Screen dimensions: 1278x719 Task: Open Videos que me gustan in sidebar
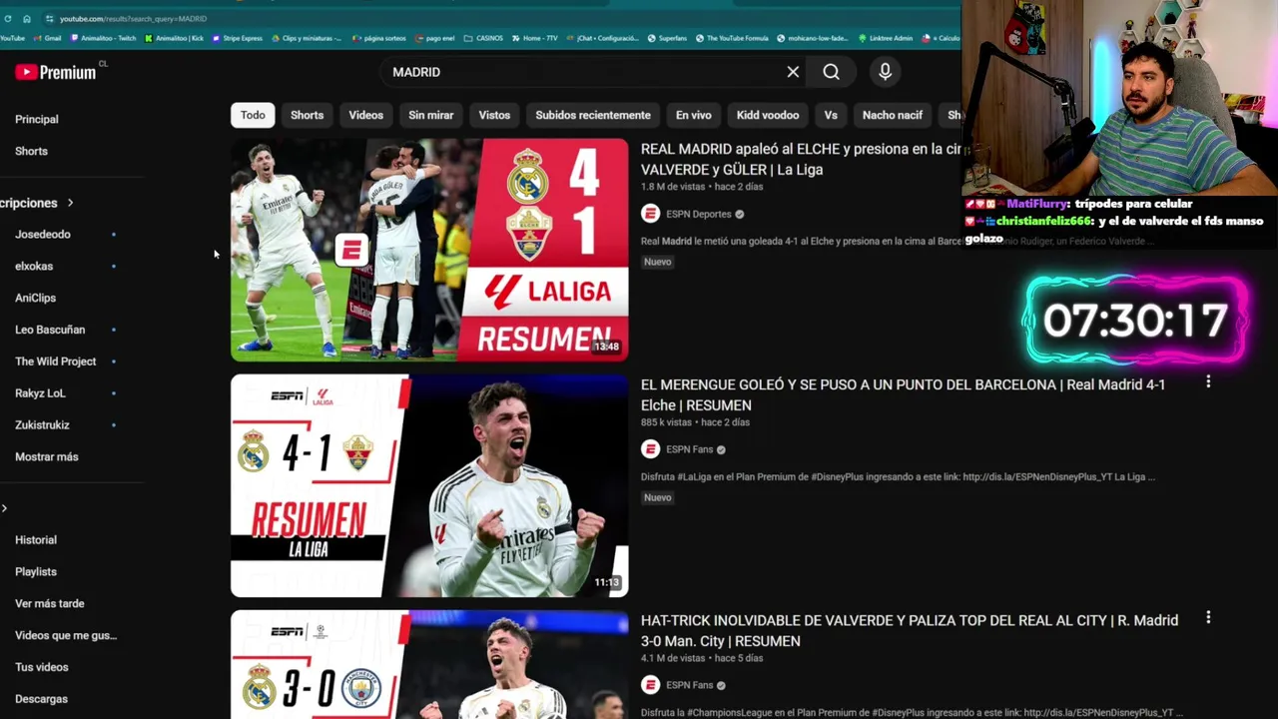(x=66, y=635)
